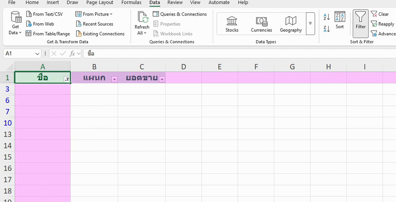Click Workbook Links
Image resolution: width=396 pixels, height=202 pixels.
173,34
